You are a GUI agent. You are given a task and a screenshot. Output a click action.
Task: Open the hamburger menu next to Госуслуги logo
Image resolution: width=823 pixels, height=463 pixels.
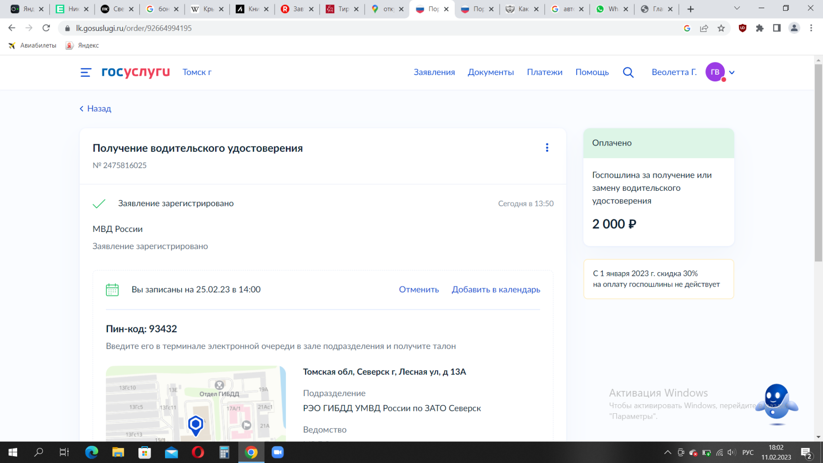[85, 72]
